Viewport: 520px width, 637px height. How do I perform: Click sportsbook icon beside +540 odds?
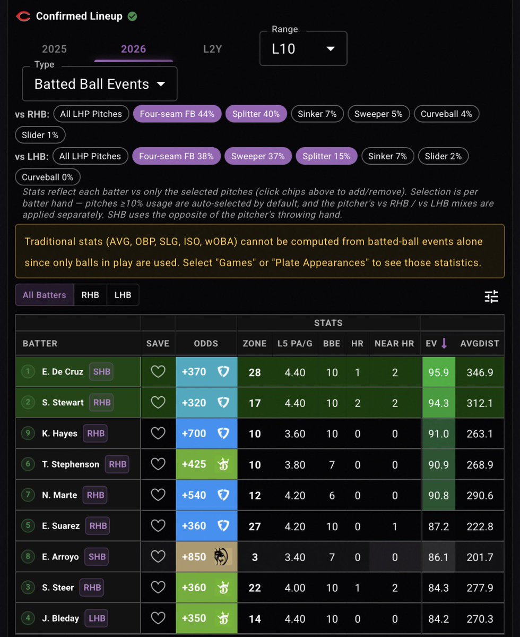pyautogui.click(x=223, y=495)
